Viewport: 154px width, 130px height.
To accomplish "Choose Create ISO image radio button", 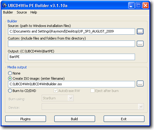I will tap(10, 78).
